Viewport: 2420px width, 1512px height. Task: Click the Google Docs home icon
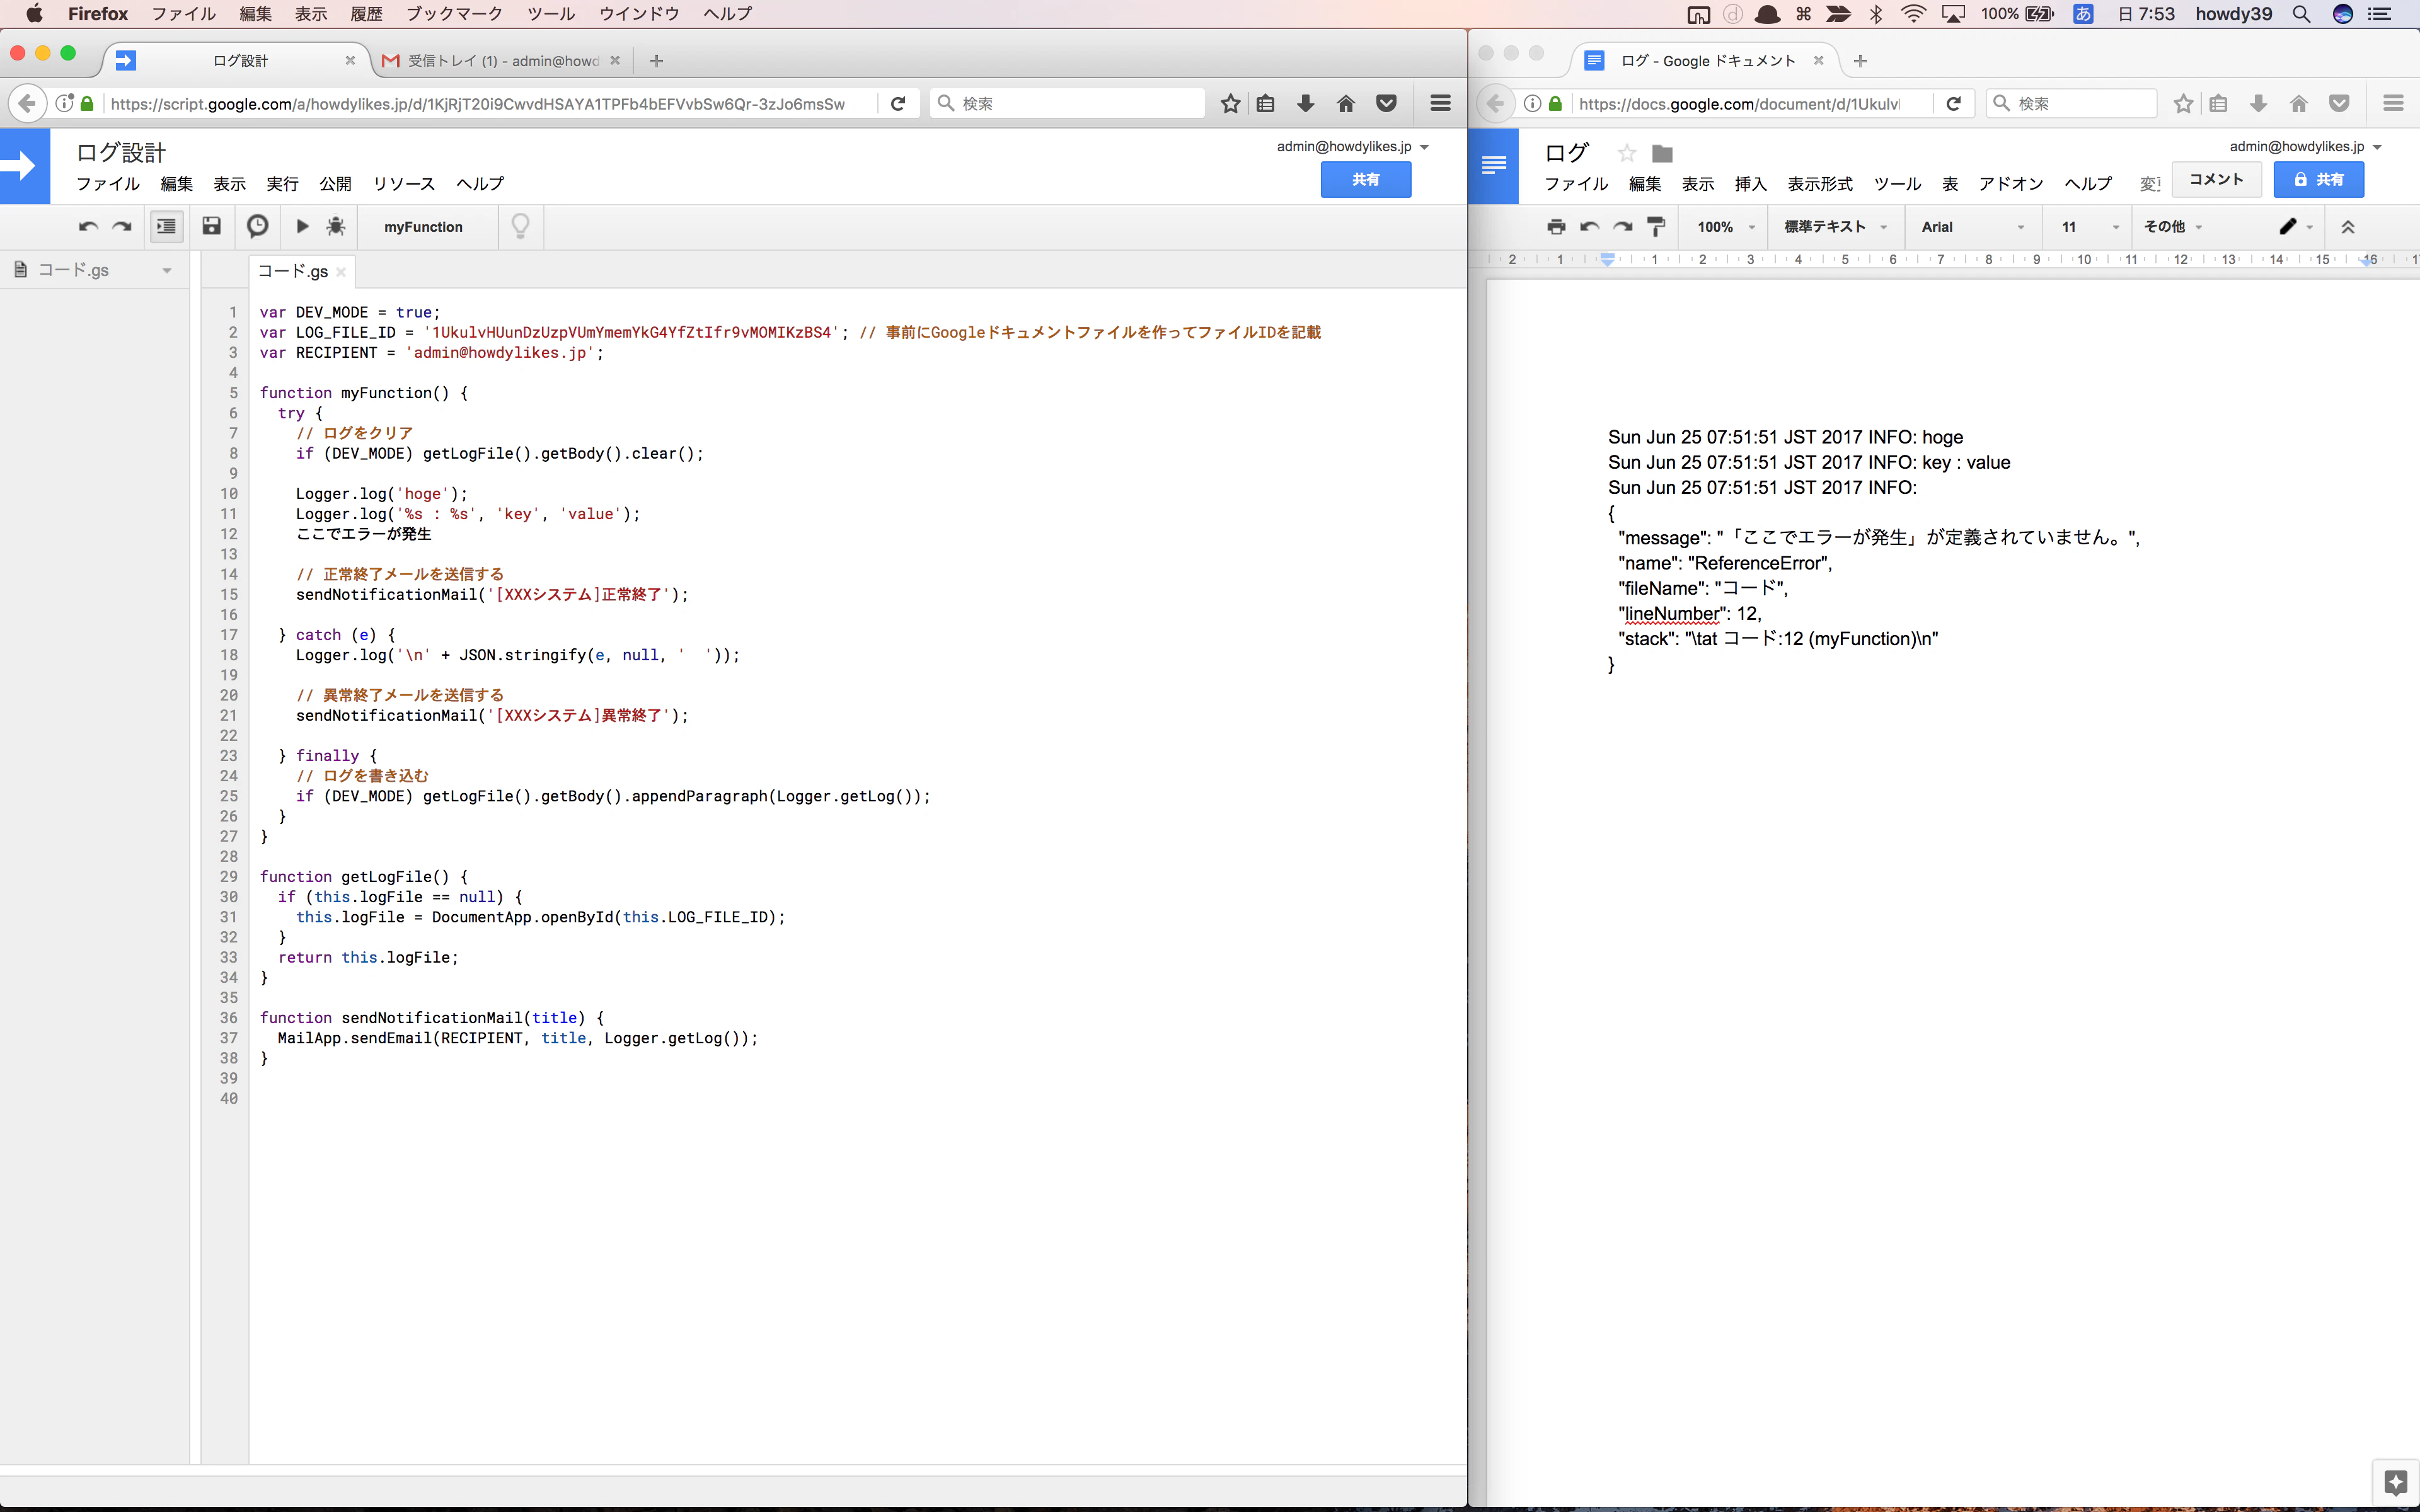[x=1493, y=166]
